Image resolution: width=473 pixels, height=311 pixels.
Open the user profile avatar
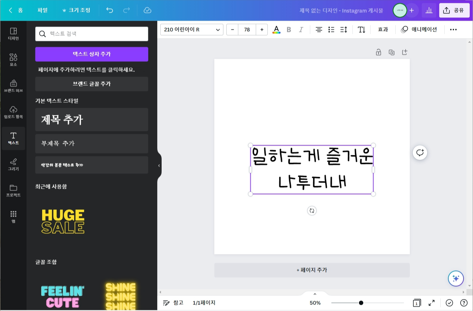(400, 10)
